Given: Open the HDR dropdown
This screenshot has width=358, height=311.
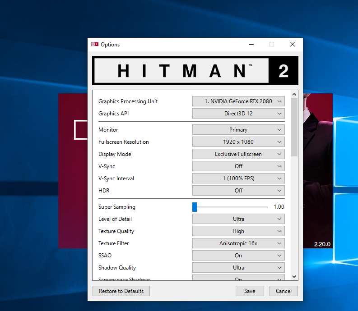Looking at the screenshot, I should 238,190.
